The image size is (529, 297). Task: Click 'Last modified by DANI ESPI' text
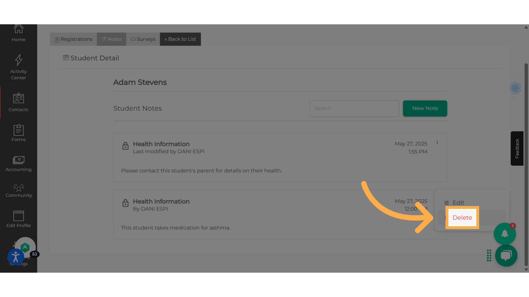pyautogui.click(x=169, y=152)
